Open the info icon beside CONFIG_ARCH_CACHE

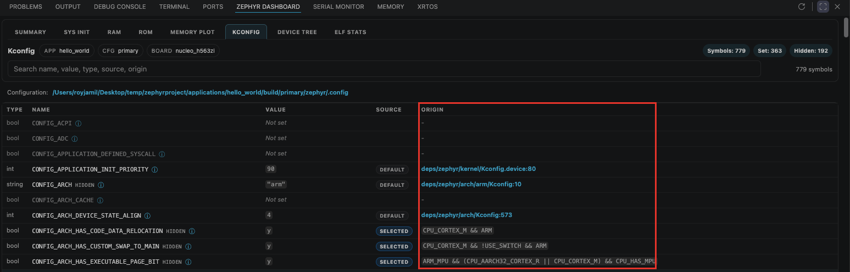click(100, 200)
